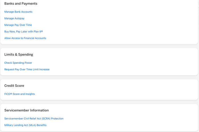Viewport: 199px width, 132px height.
Task: Open Buy Now, Pay Later with Plan It
Action: (x=24, y=32)
